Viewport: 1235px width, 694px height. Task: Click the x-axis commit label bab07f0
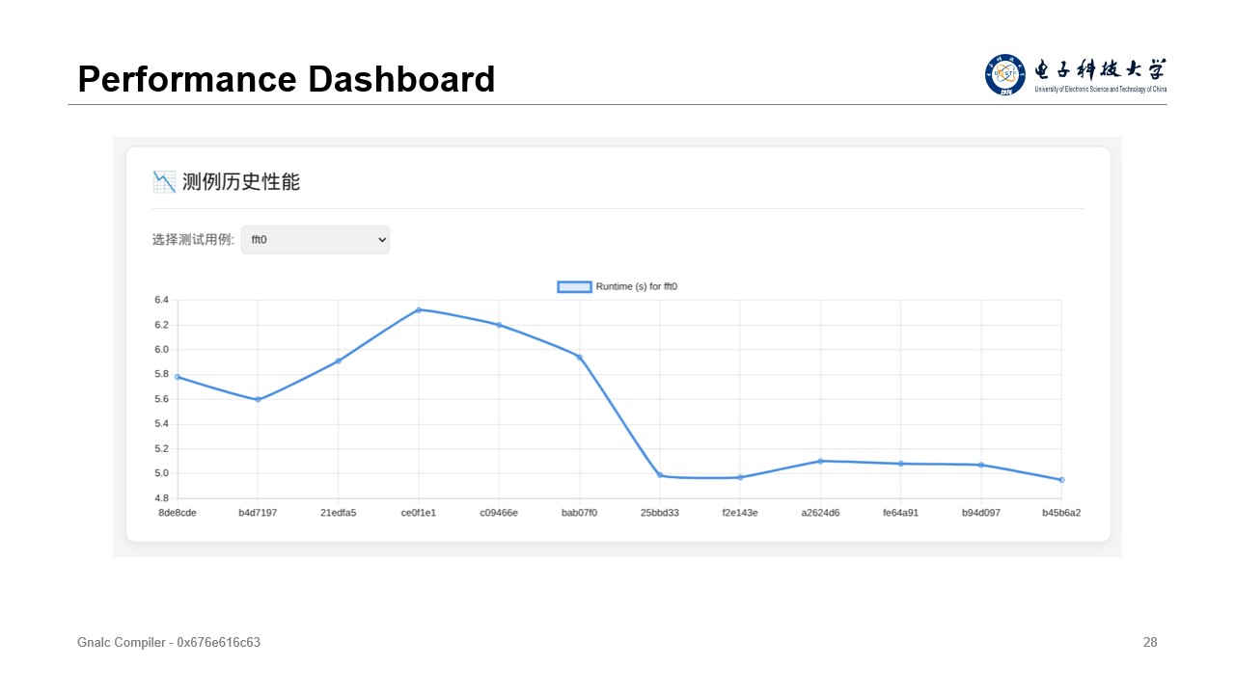coord(579,513)
